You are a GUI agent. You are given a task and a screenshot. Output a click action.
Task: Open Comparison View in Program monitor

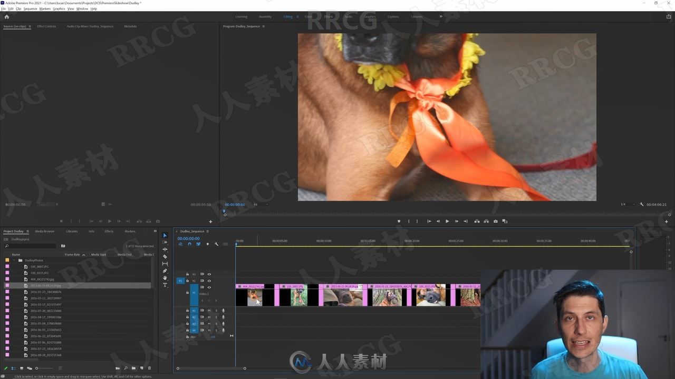505,221
